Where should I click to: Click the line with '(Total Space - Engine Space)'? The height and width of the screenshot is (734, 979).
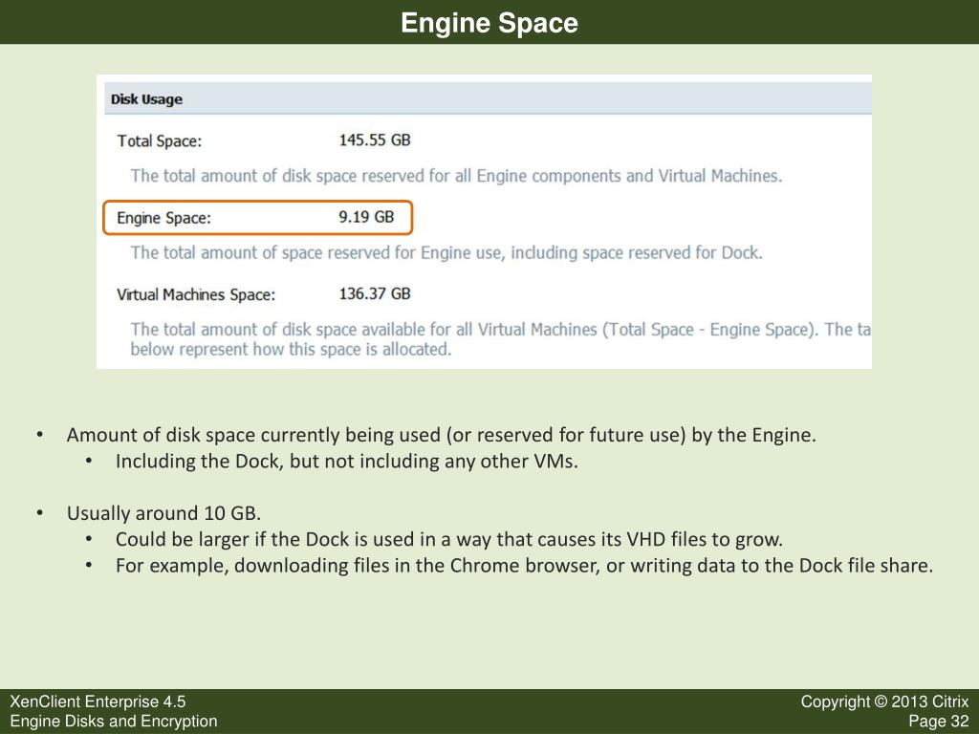click(501, 330)
